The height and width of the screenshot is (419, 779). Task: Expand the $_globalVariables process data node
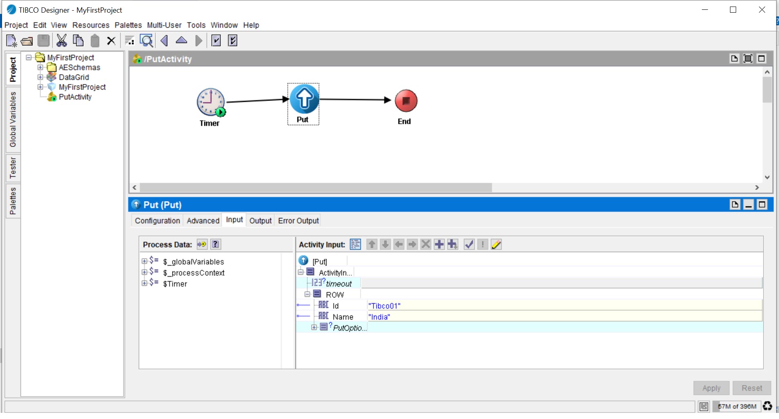tap(145, 261)
